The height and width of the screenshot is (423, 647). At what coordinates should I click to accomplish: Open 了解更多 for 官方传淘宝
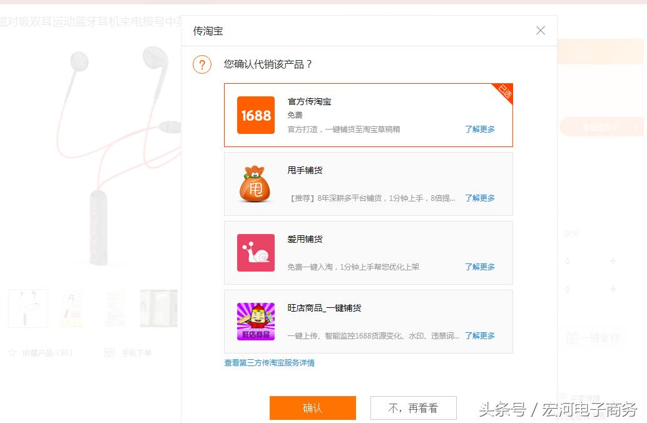pyautogui.click(x=479, y=129)
